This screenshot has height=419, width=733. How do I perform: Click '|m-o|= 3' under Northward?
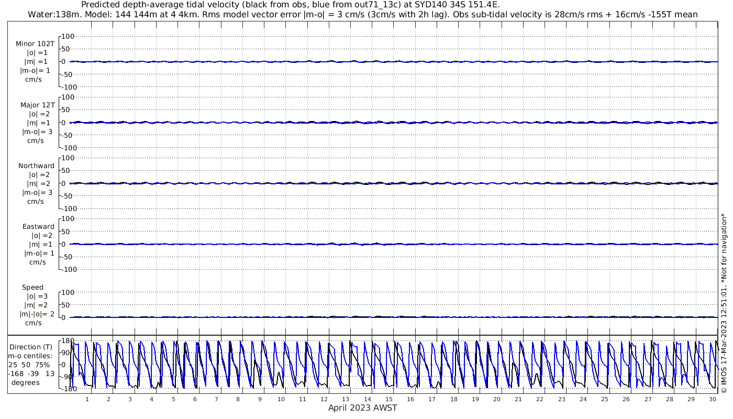pos(37,192)
